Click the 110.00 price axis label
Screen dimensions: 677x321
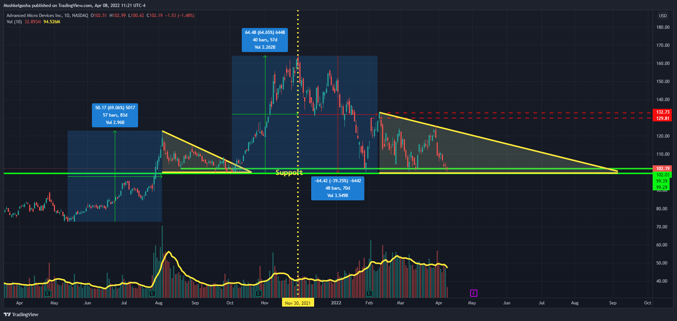coord(663,154)
